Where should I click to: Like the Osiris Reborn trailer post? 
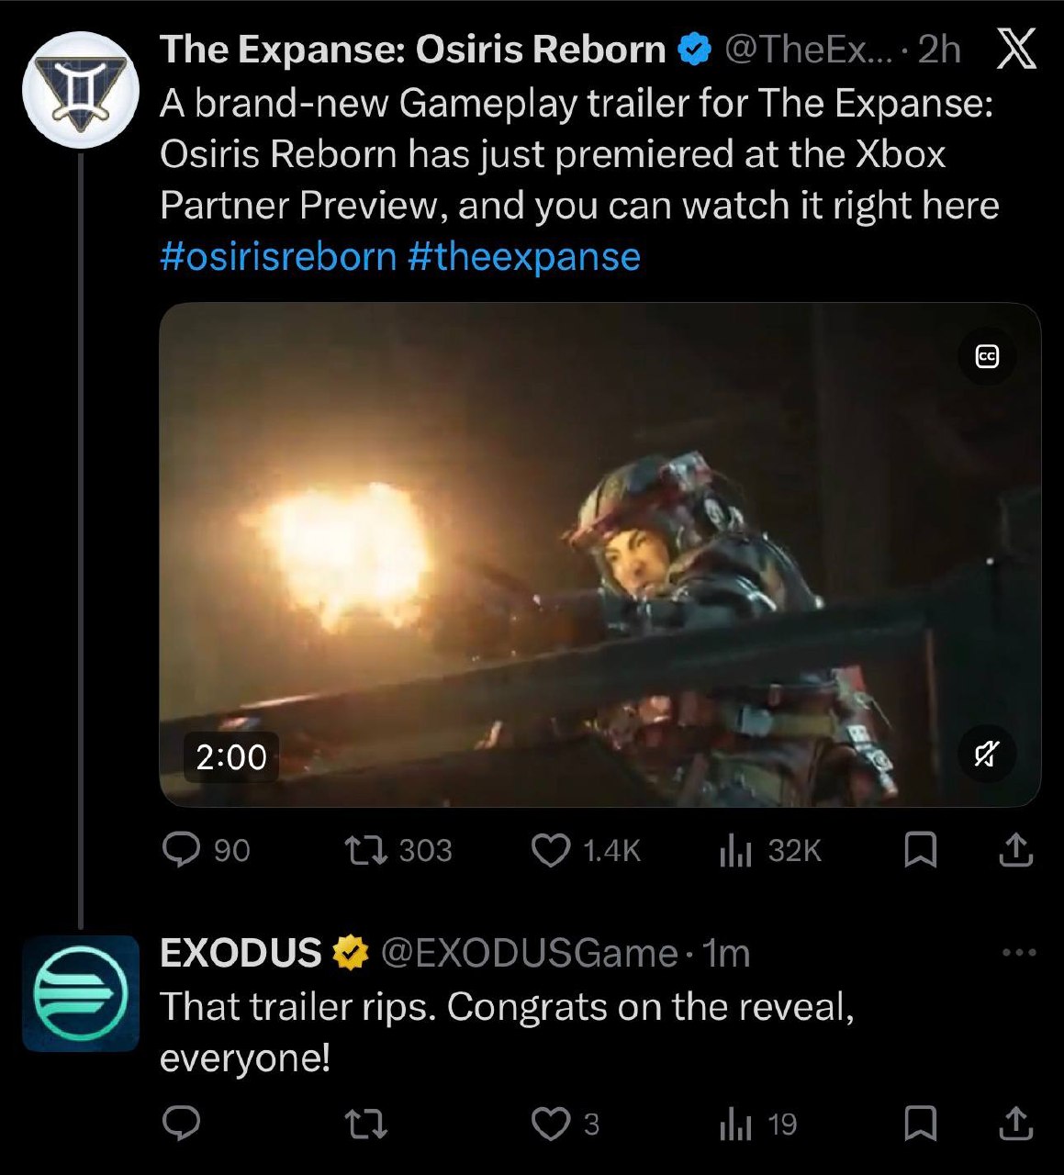point(551,850)
